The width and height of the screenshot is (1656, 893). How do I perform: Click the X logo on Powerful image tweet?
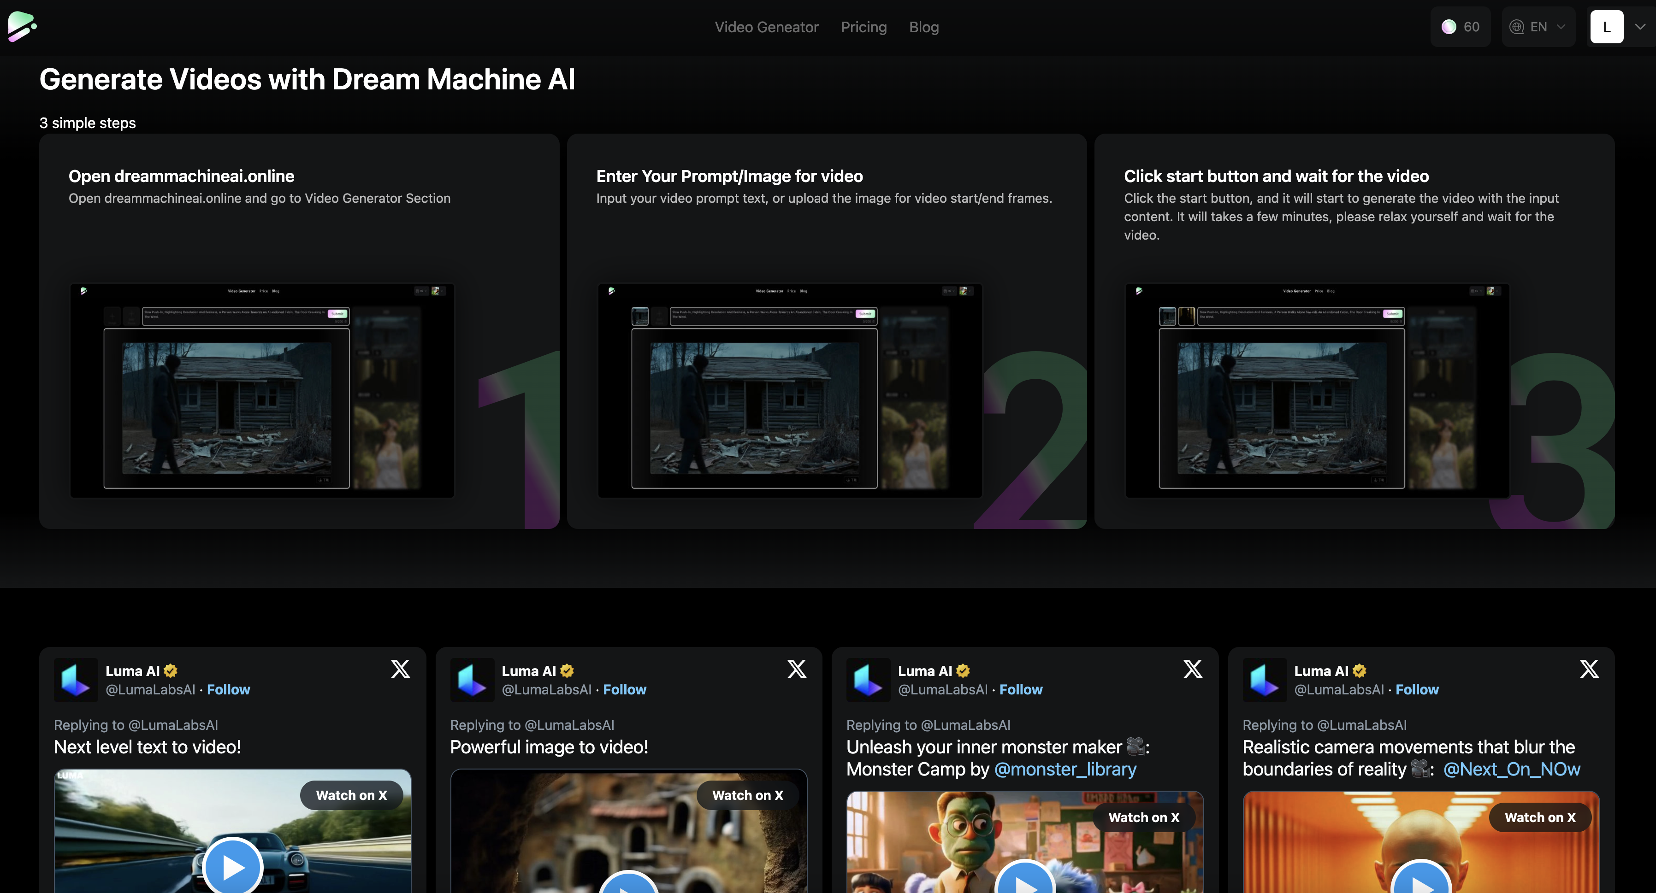pos(797,670)
